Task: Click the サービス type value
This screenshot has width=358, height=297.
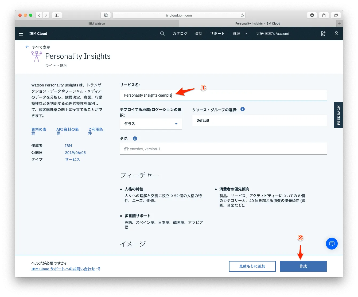Action: coord(72,159)
